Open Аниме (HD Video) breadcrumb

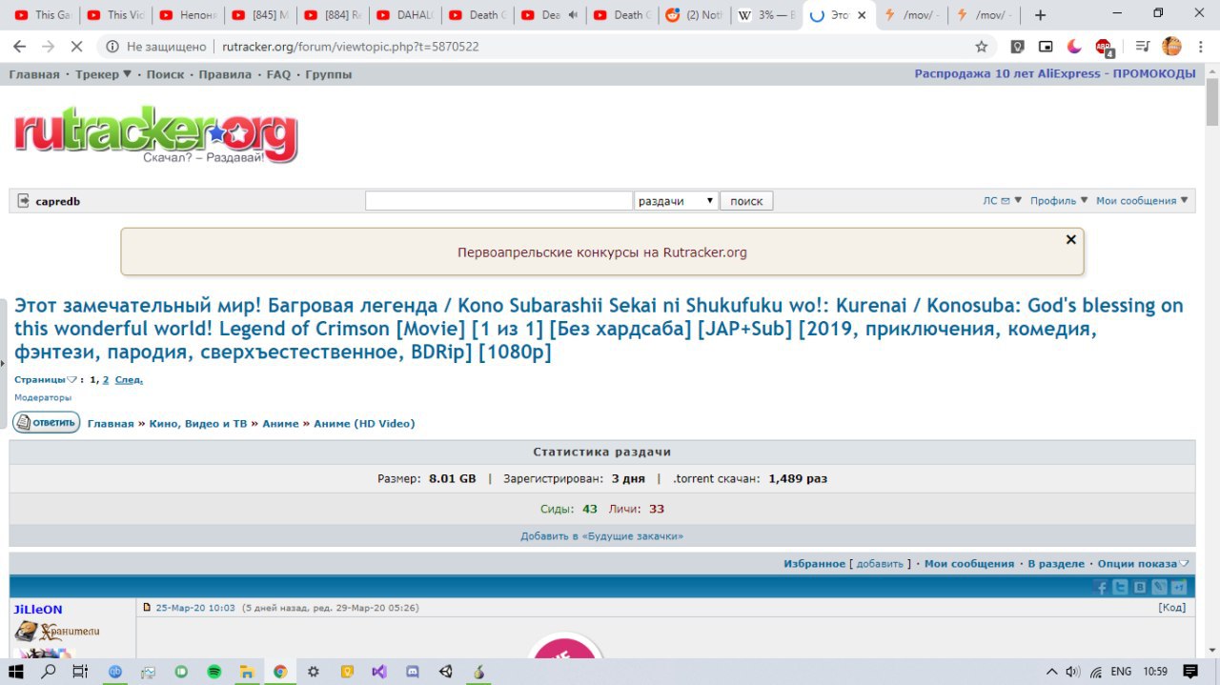pos(365,424)
